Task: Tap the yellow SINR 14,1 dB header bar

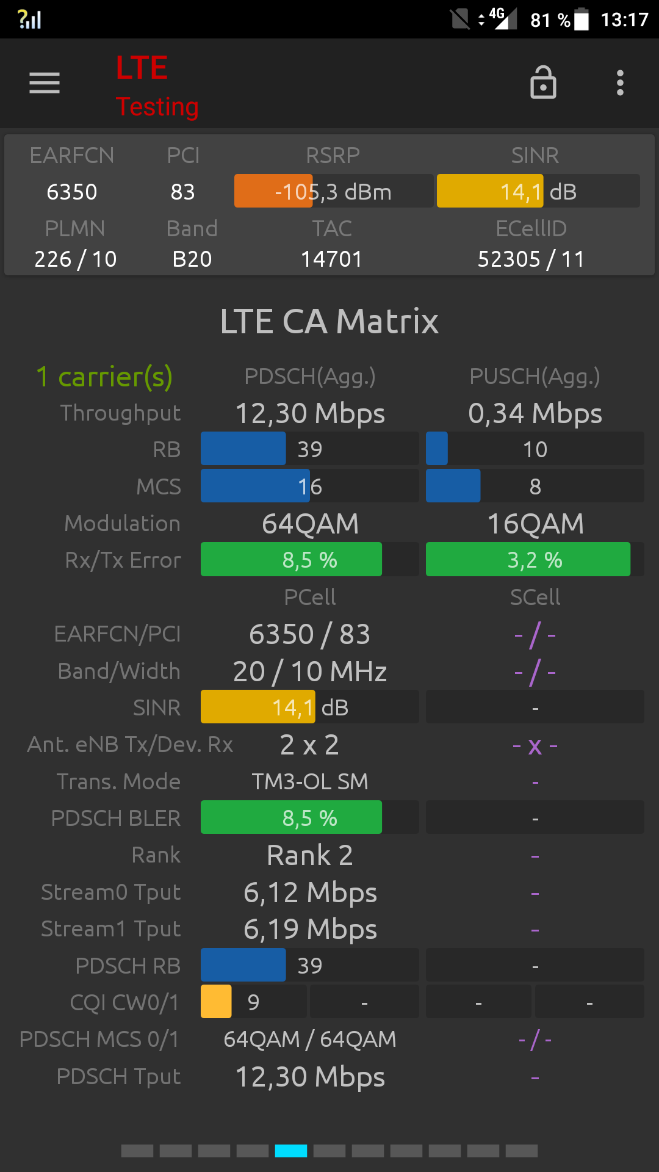Action: click(x=538, y=191)
